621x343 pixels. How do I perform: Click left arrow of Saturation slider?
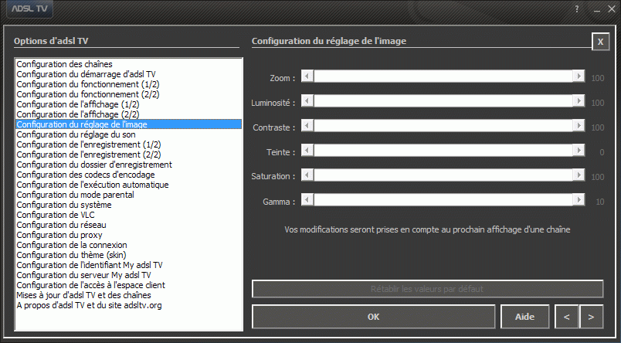click(x=307, y=175)
